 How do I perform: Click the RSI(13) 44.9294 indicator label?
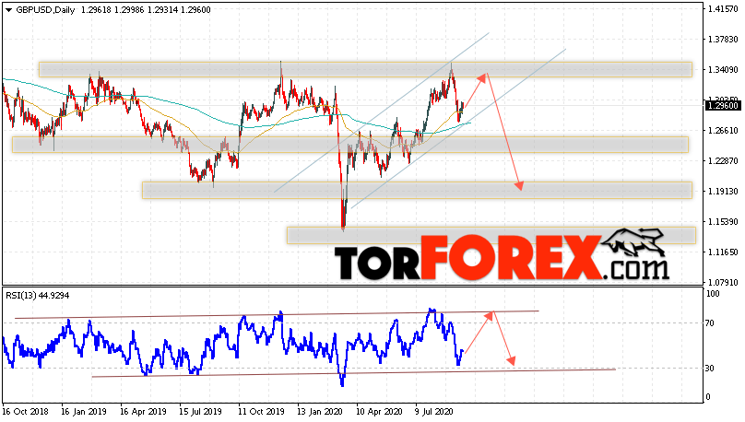[x=38, y=296]
